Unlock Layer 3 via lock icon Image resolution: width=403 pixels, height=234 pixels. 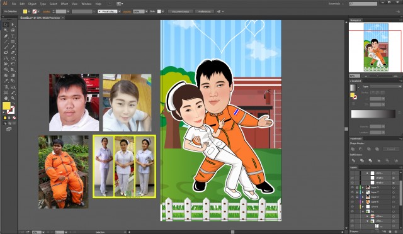click(x=357, y=187)
